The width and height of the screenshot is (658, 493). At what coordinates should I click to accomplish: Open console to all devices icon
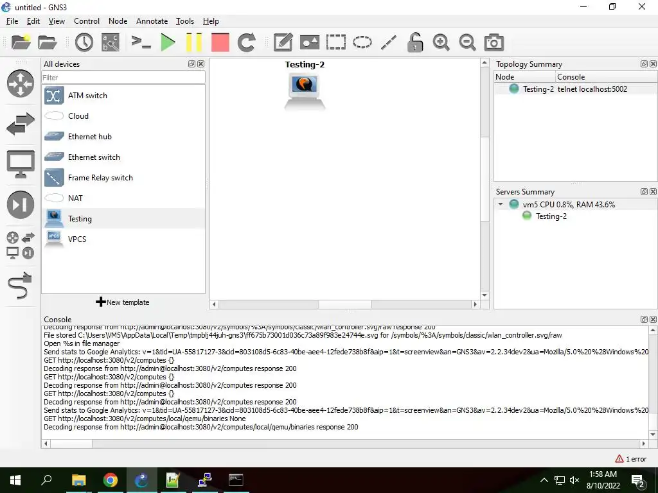(x=141, y=42)
